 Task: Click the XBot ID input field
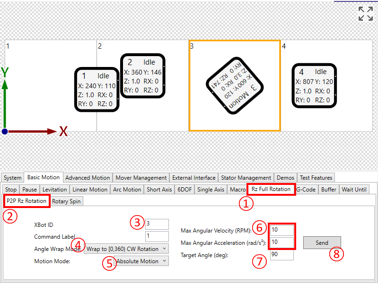pos(157,225)
